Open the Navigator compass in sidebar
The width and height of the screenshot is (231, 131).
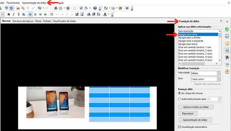pos(227,72)
